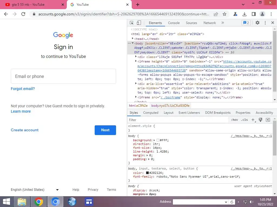Image resolution: width=277 pixels, height=207 pixels.
Task: Open the #fff background color swatch
Action: [158, 140]
